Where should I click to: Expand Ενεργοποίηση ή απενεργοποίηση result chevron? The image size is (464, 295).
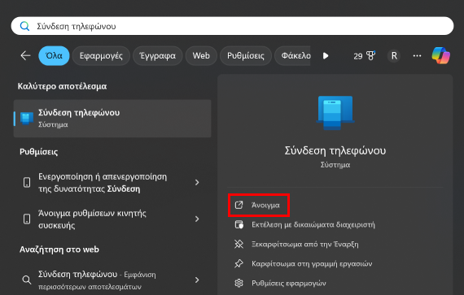[197, 183]
